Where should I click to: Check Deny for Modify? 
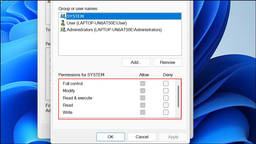(x=166, y=91)
